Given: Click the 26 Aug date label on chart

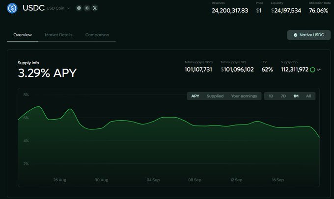Looking at the screenshot, I should coord(59,180).
